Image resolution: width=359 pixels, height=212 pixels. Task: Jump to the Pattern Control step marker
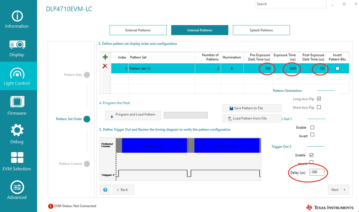click(87, 164)
